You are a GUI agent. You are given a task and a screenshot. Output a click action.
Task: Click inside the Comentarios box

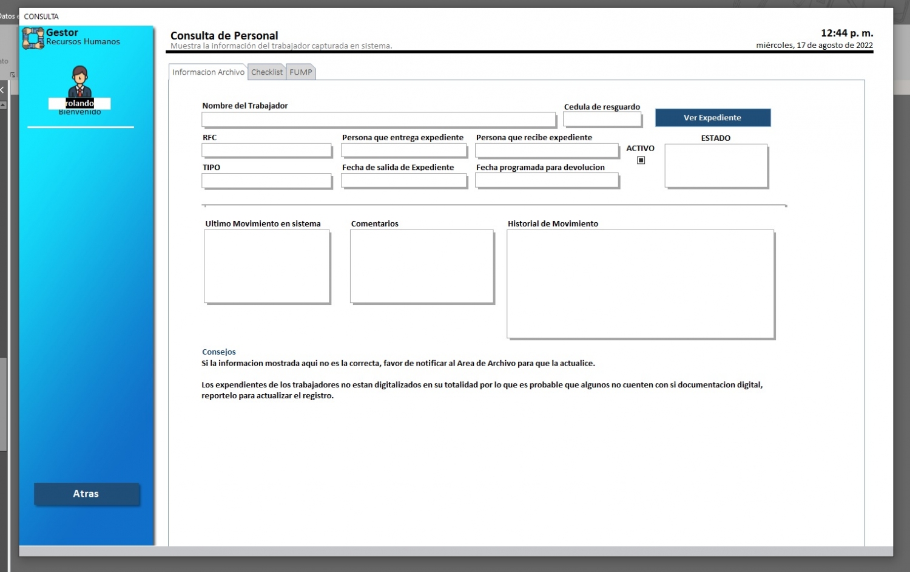coord(422,266)
